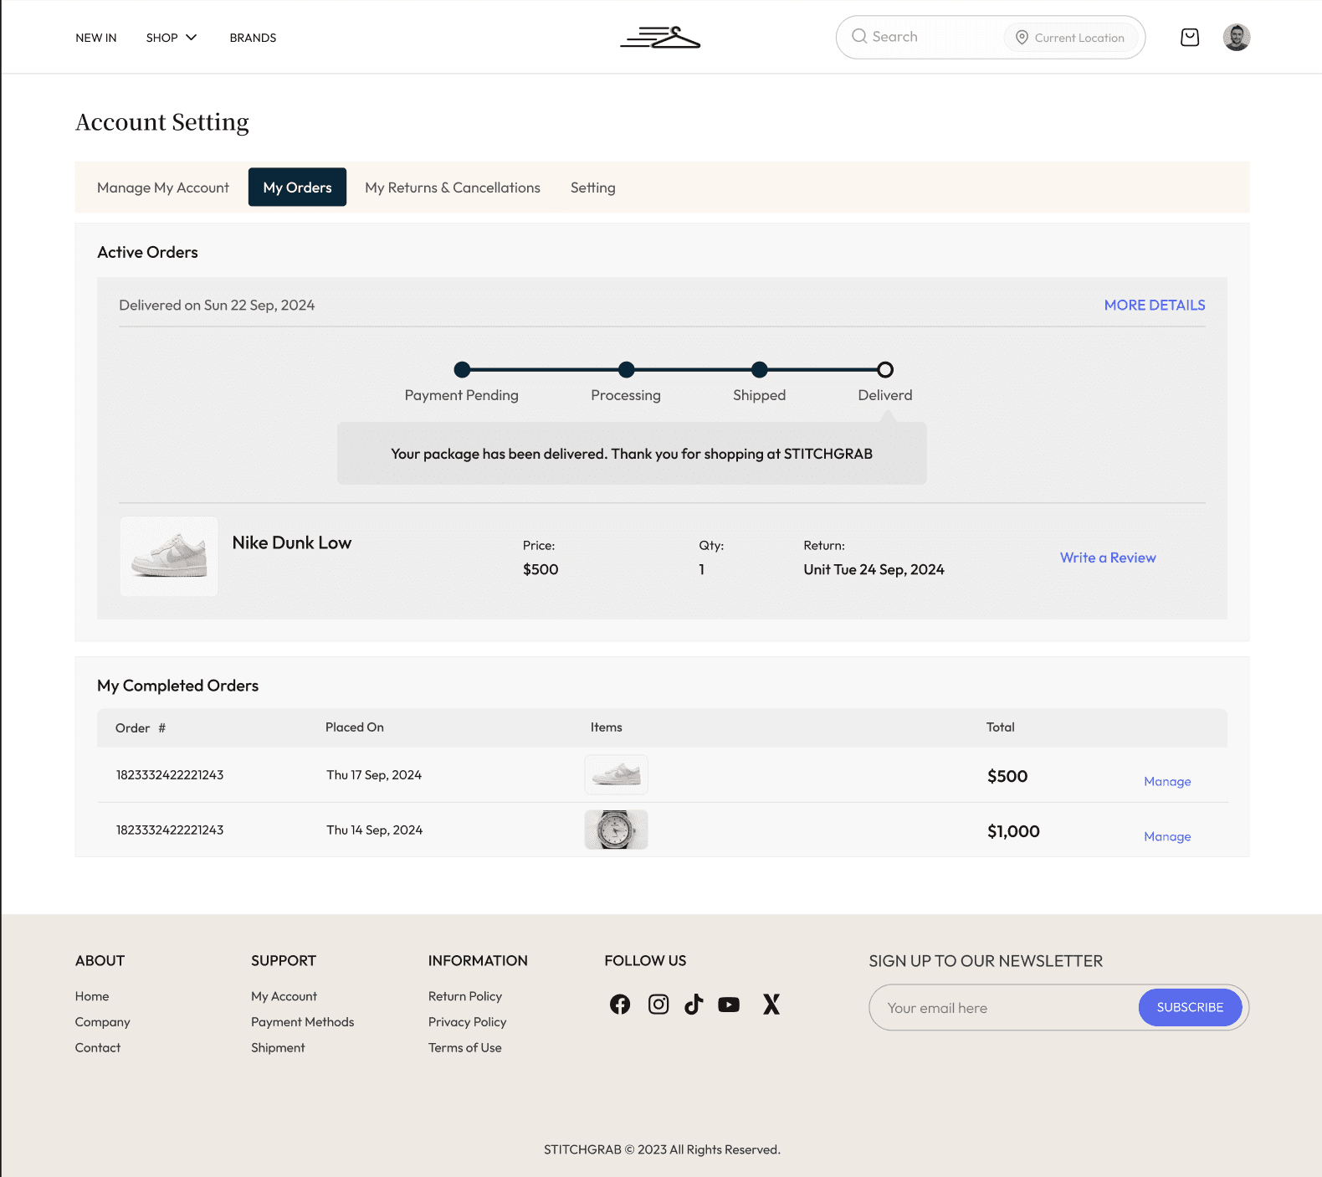Open the Nike Dunk Low product thumbnail
Viewport: 1322px width, 1177px height.
point(169,556)
